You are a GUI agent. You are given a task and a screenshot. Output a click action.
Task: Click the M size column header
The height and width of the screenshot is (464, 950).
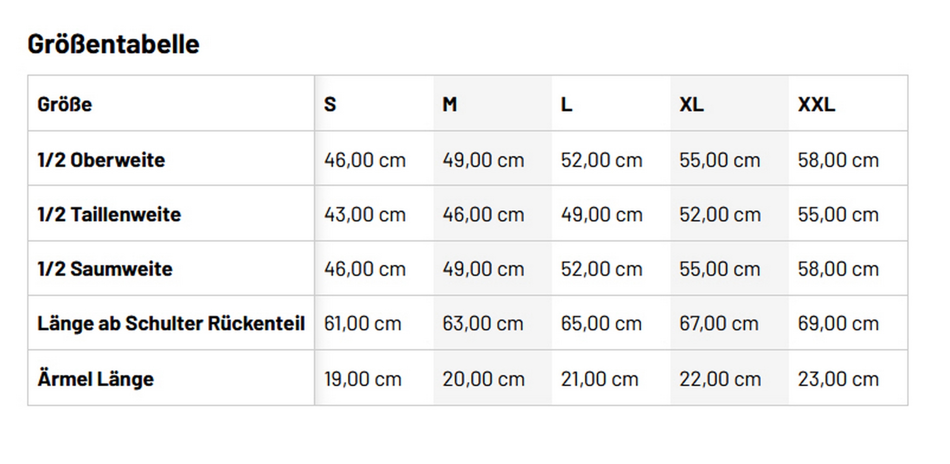point(450,104)
